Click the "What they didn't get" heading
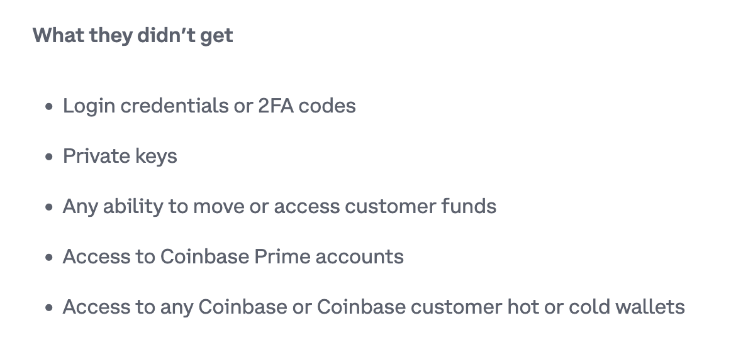 pos(133,36)
